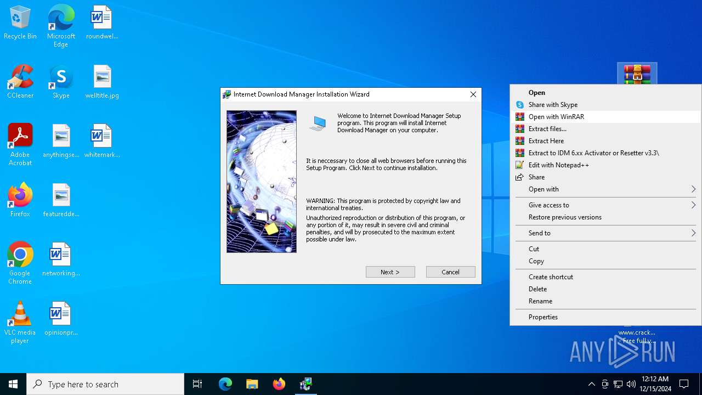Open Edge from the taskbar

tap(225, 384)
